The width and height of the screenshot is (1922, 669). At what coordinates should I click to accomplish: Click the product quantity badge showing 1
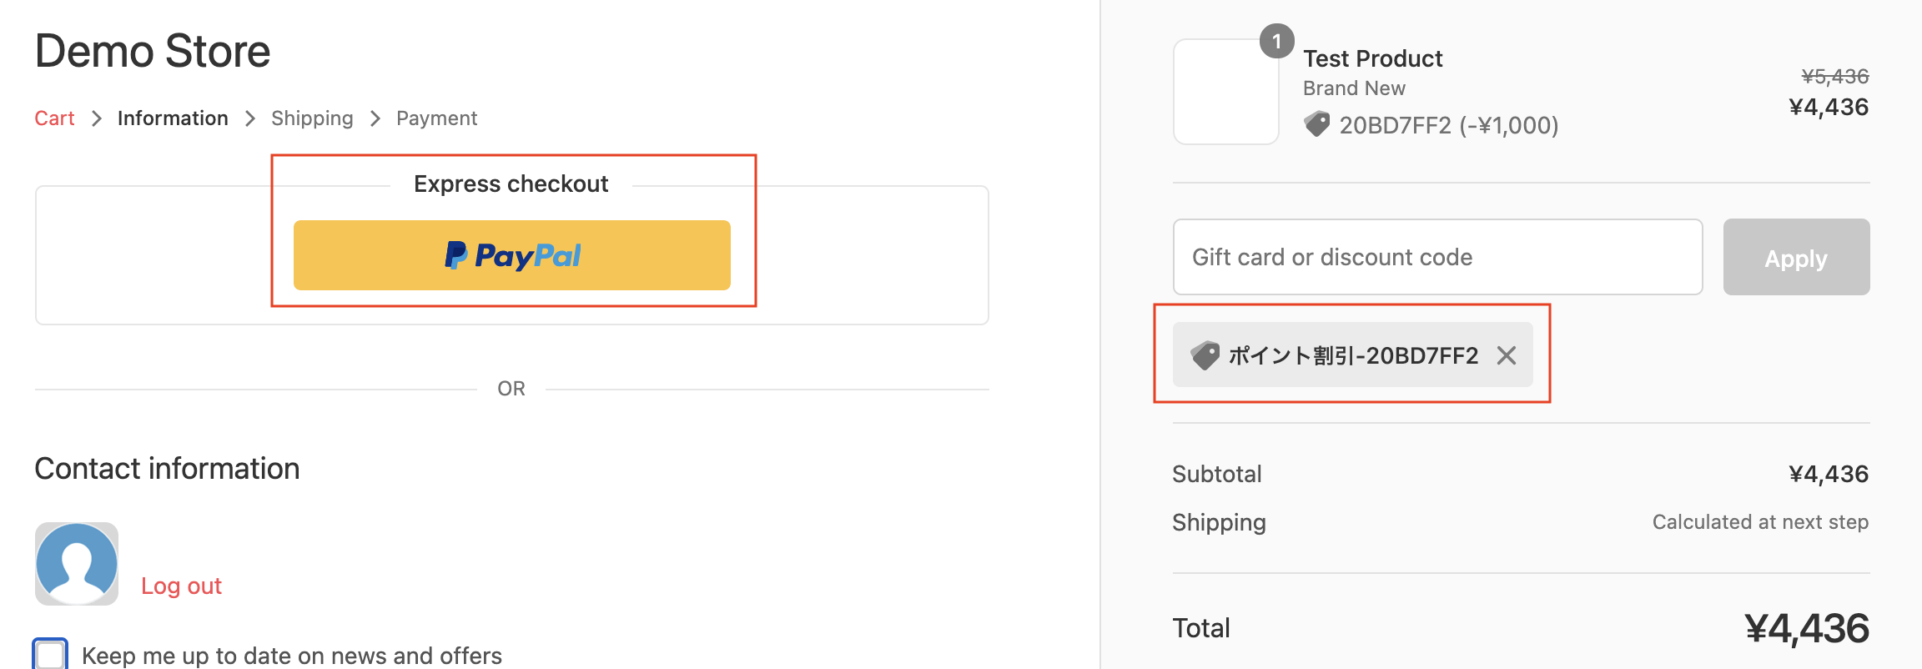pyautogui.click(x=1276, y=42)
